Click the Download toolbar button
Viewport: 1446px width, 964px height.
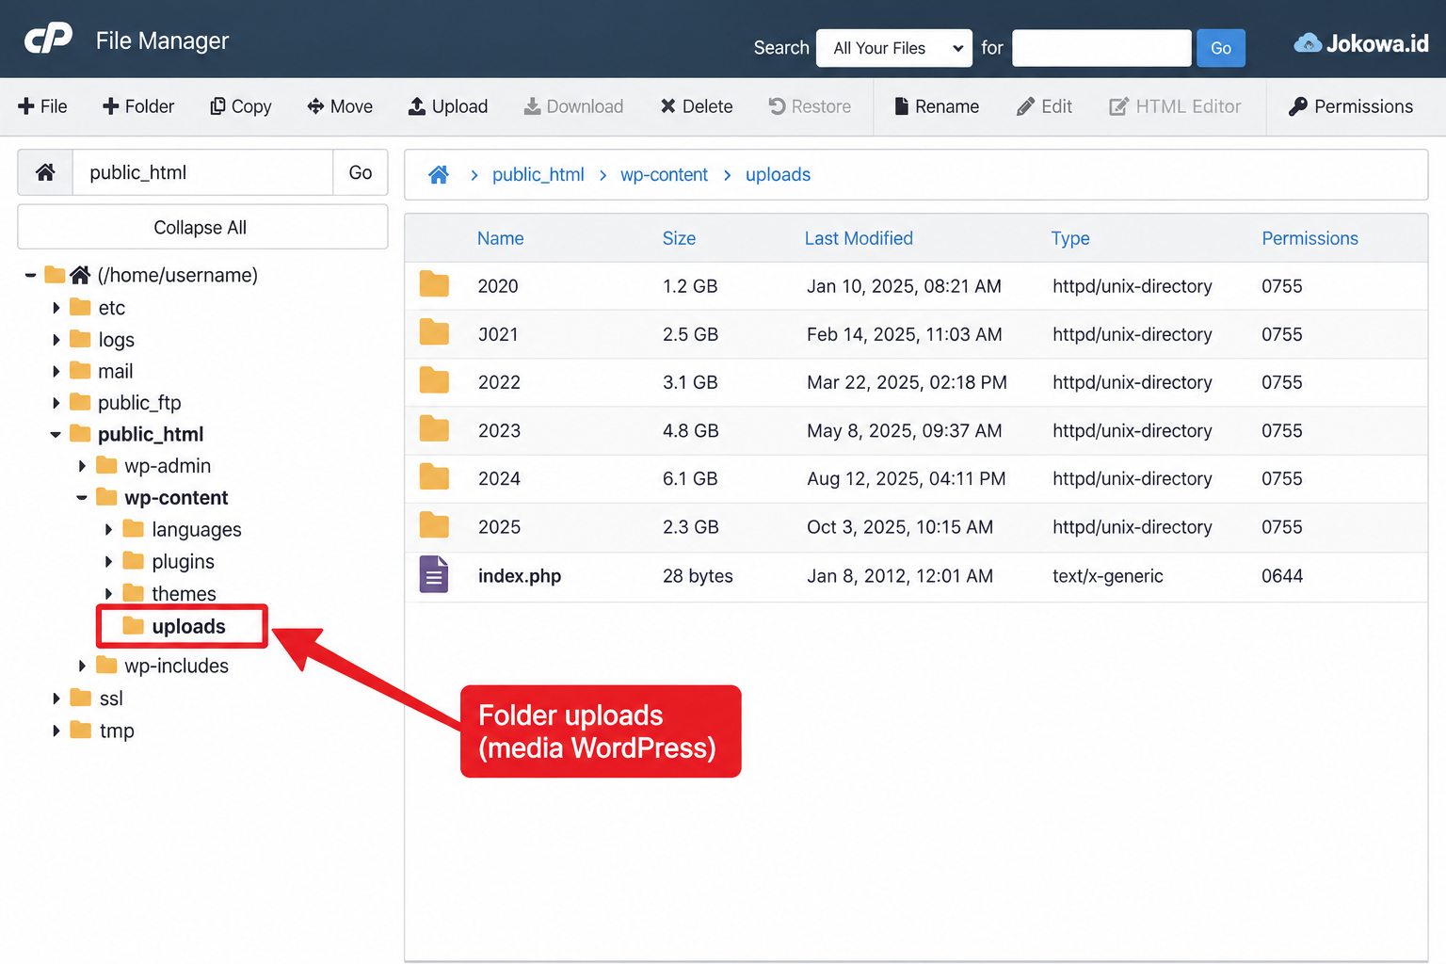[573, 106]
